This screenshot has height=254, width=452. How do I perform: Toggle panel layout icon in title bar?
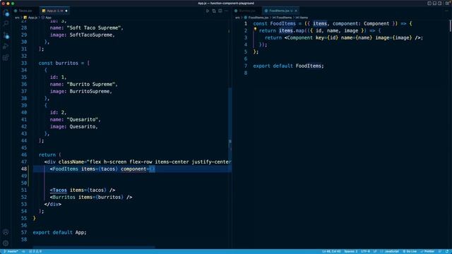coord(434,3)
